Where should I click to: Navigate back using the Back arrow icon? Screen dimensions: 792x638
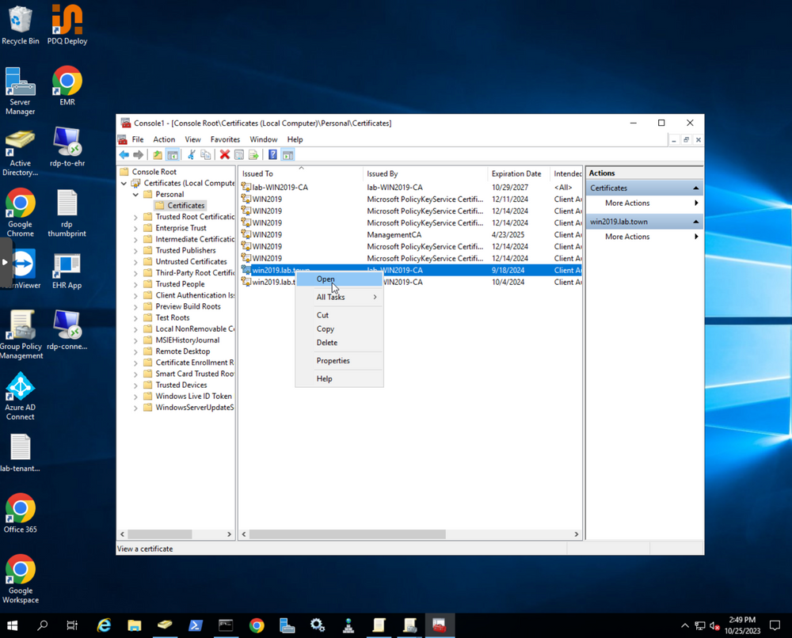tap(124, 154)
